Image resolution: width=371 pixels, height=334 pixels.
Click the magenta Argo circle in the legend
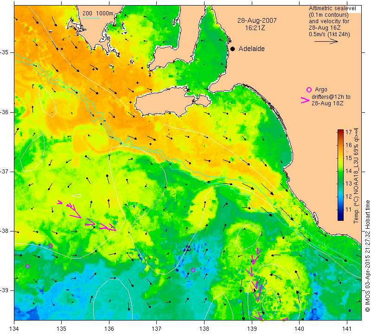click(x=309, y=90)
